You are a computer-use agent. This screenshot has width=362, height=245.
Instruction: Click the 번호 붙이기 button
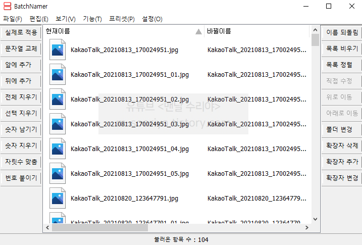[21, 178]
